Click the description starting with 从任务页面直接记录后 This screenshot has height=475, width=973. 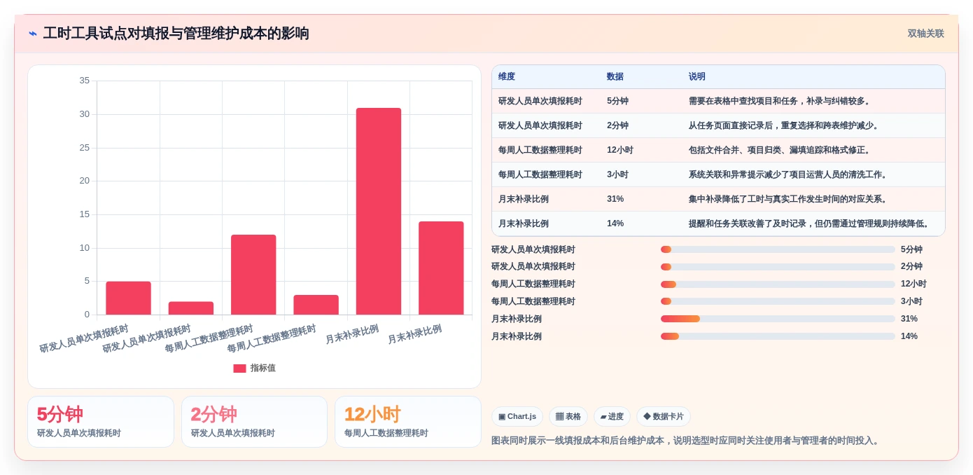point(785,126)
